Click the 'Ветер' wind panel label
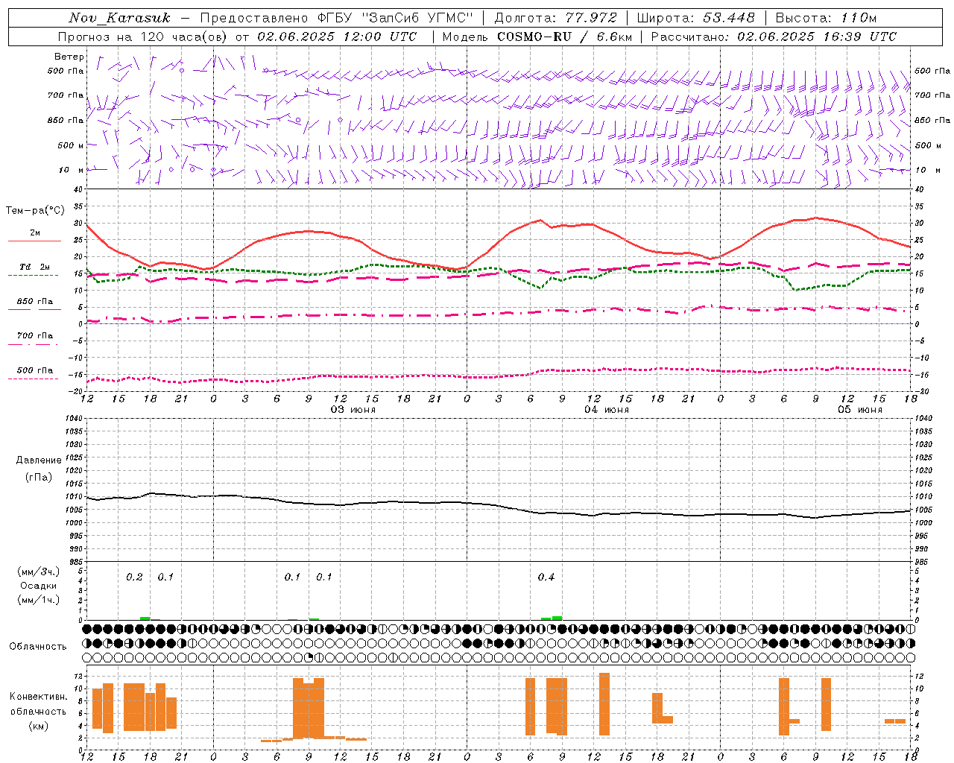 [69, 57]
